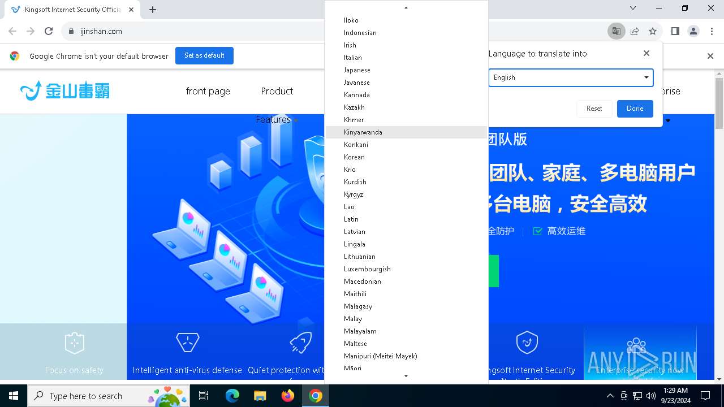Select Italian from the language list
Viewport: 724px width, 407px height.
click(406, 58)
